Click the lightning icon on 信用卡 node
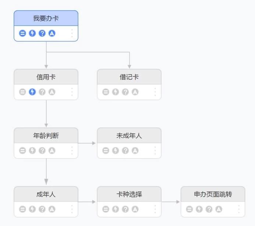The height and width of the screenshot is (226, 255). pyautogui.click(x=32, y=92)
